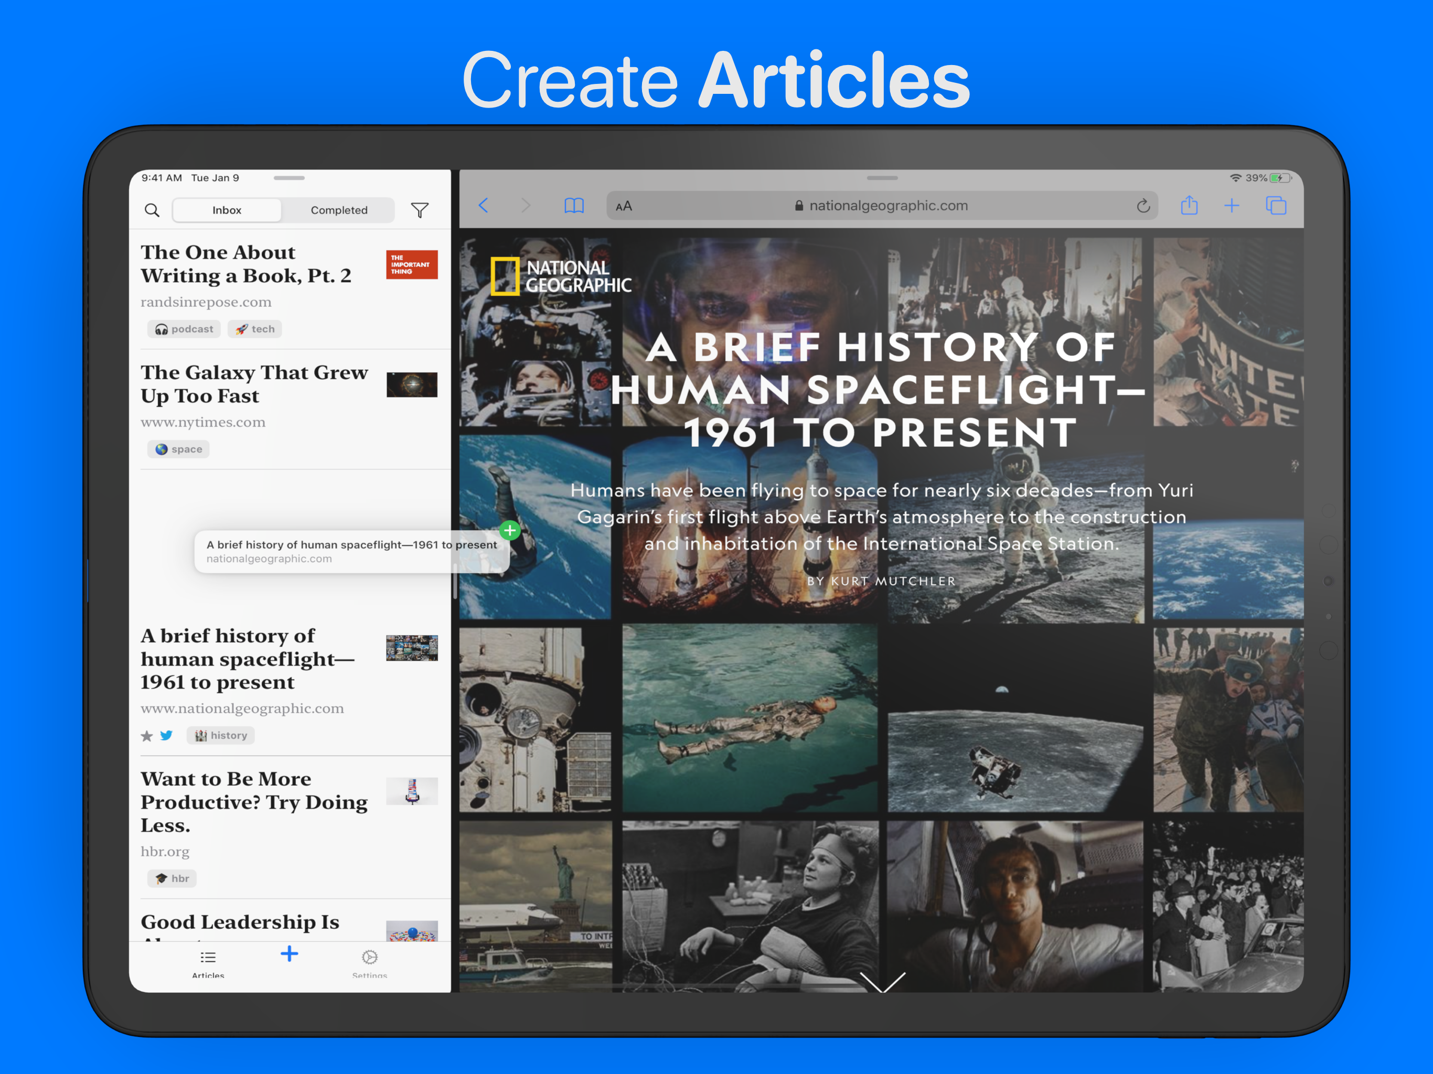Select the space tag
1433x1074 pixels.
178,449
